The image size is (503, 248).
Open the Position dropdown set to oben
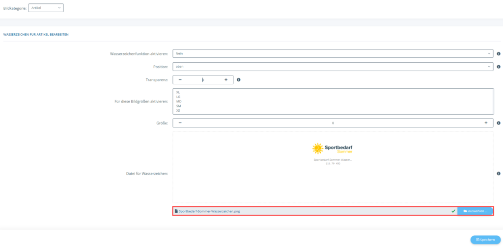333,67
